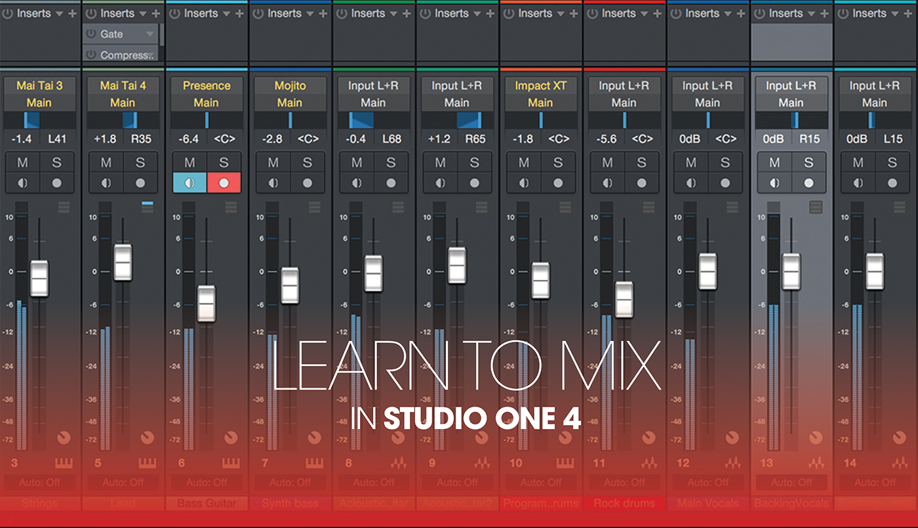918x528 pixels.
Task: Open channel editor icon on channel 13 strip
Action: (816, 207)
